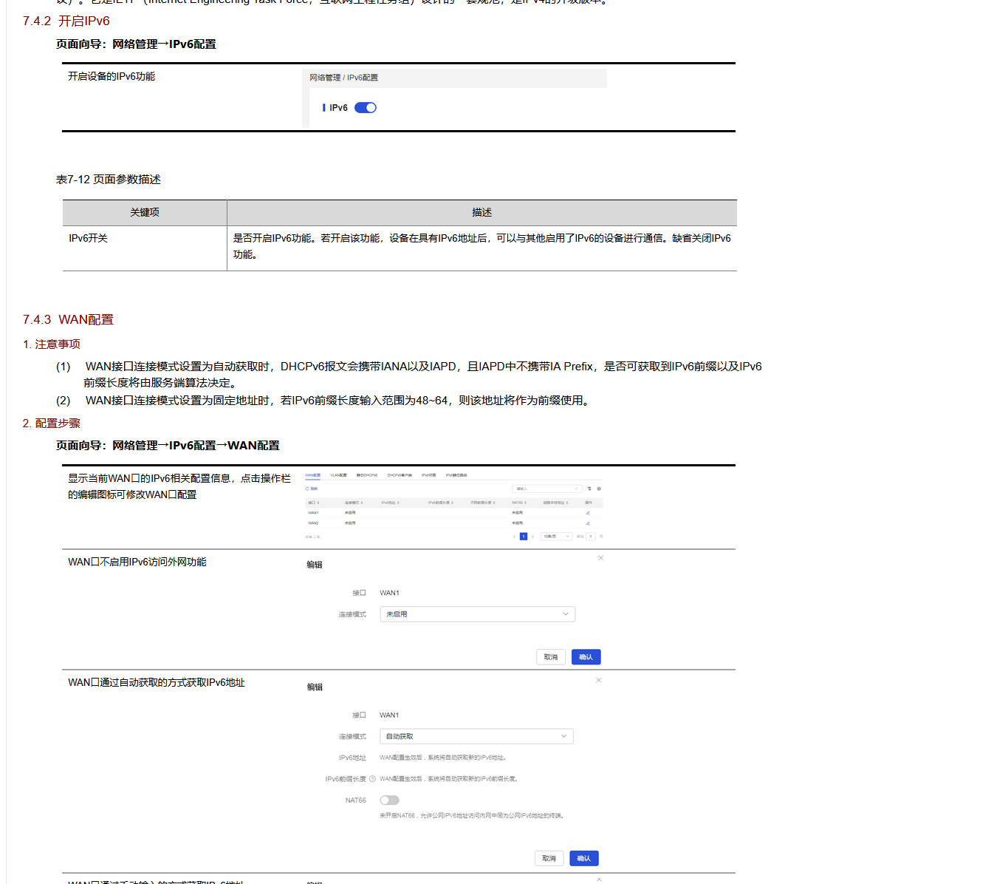Click next page arrow in WAN list pagination
The image size is (1008, 884).
coord(532,537)
